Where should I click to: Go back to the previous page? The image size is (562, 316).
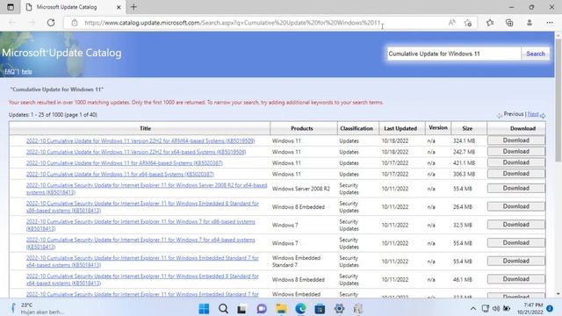12,23
